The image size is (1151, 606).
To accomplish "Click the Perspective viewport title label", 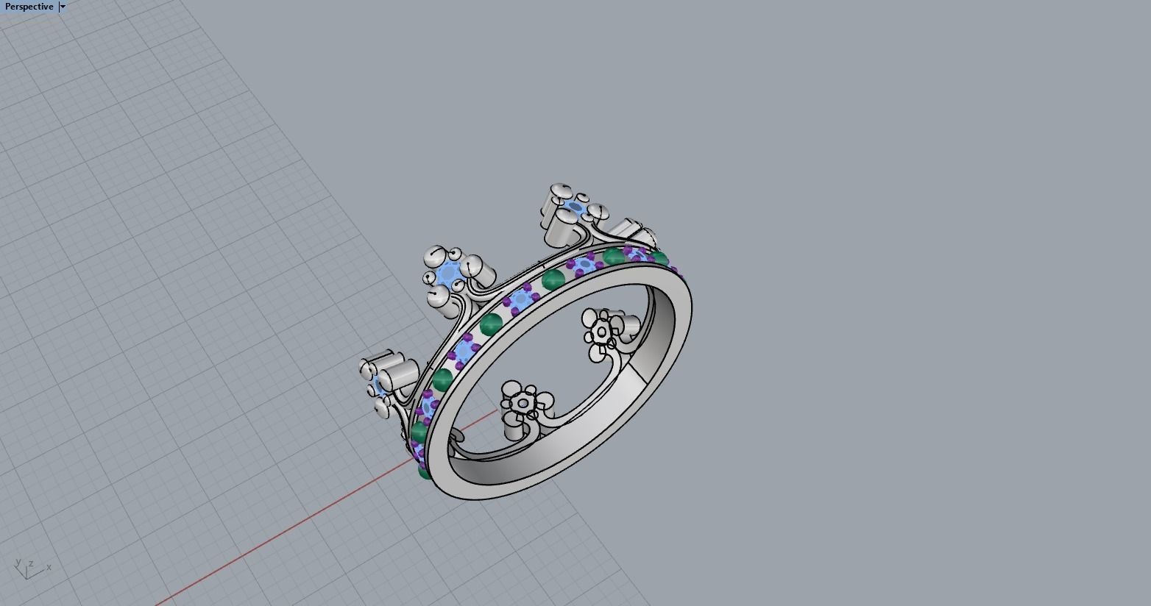I will [29, 7].
